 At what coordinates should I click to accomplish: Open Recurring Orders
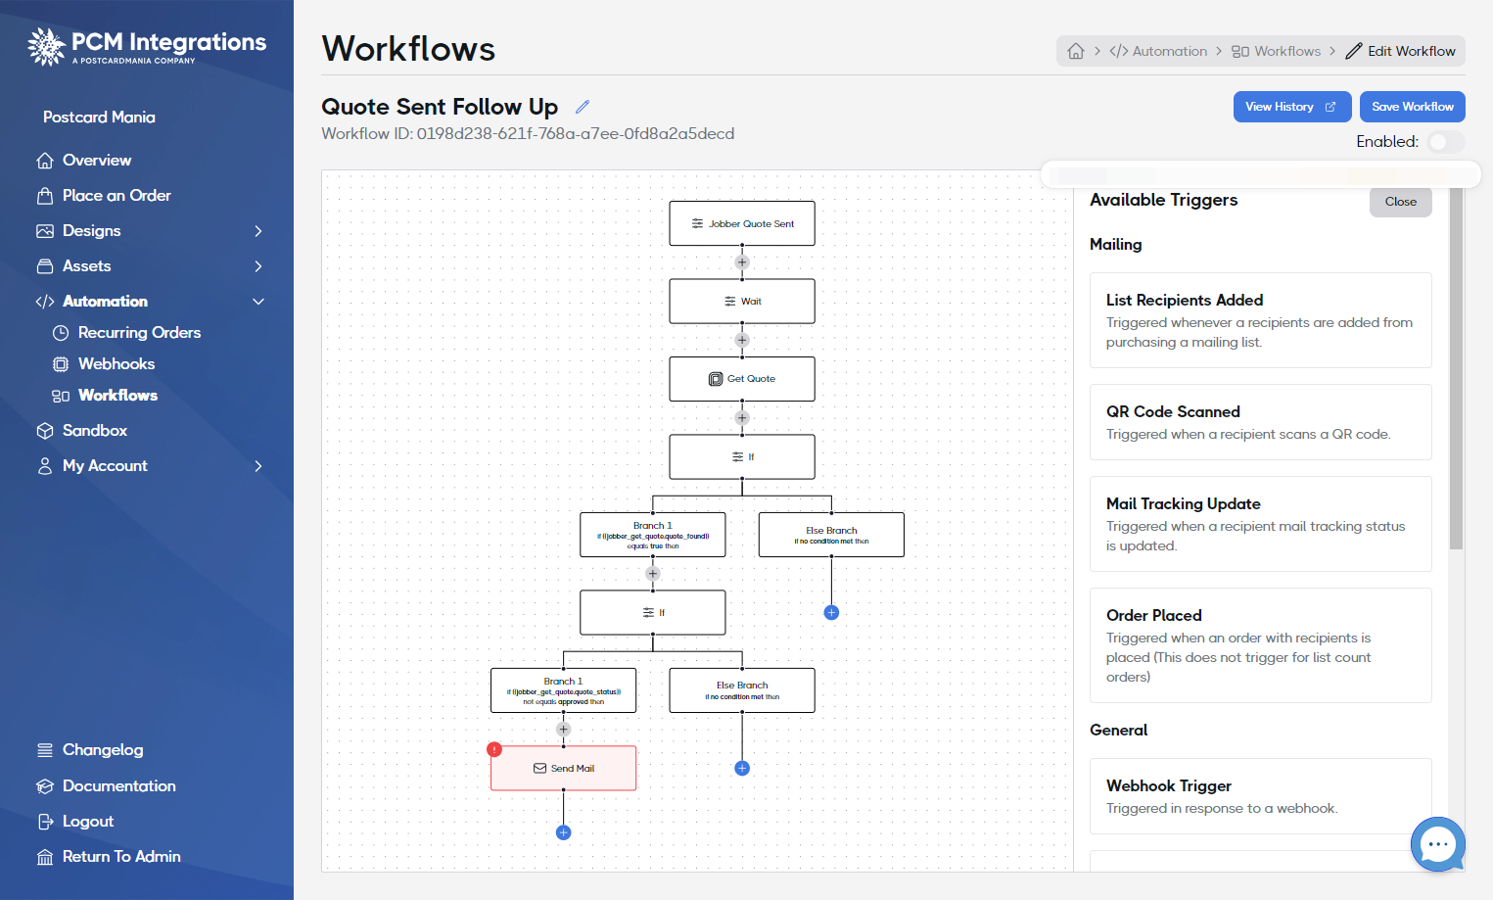139,332
